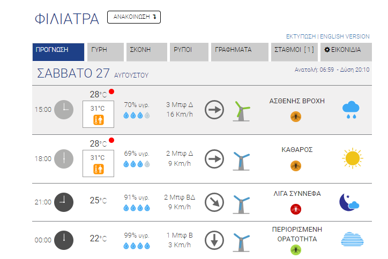
Task: Click the orange heat discomfort icon at 15:00
Action: 99,120
